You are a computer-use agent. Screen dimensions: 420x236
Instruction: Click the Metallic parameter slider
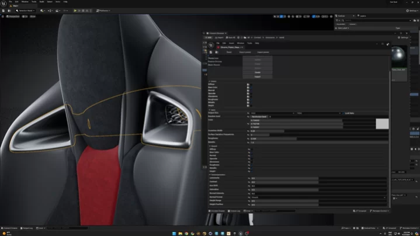point(320,143)
